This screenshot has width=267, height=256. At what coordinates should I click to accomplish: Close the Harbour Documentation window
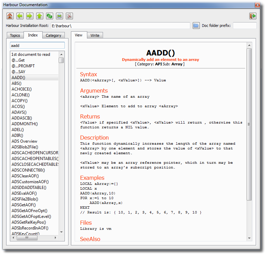tap(257, 5)
